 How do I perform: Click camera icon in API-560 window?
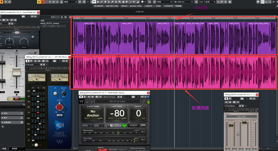(55, 61)
